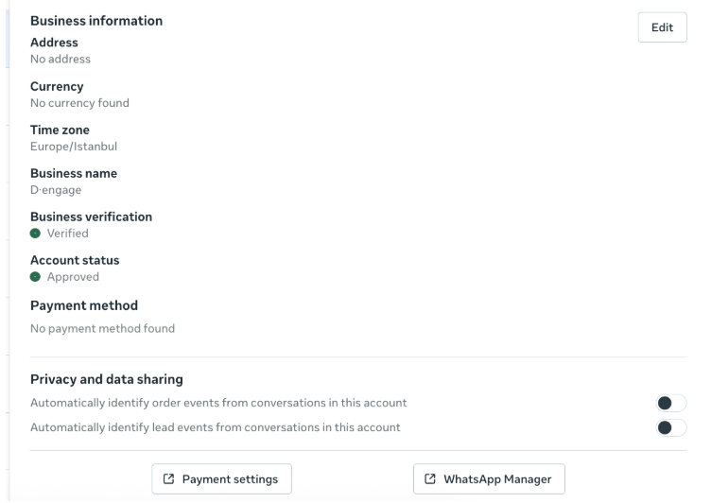The image size is (711, 503).
Task: Click the No payment method found text
Action: 102,329
